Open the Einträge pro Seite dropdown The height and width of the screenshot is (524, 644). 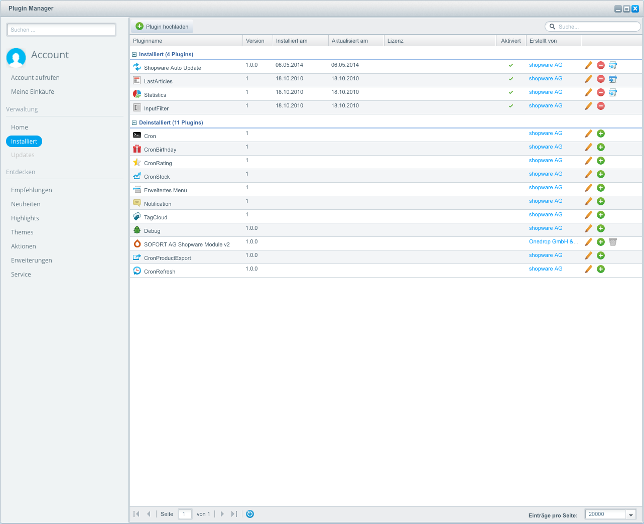(631, 514)
